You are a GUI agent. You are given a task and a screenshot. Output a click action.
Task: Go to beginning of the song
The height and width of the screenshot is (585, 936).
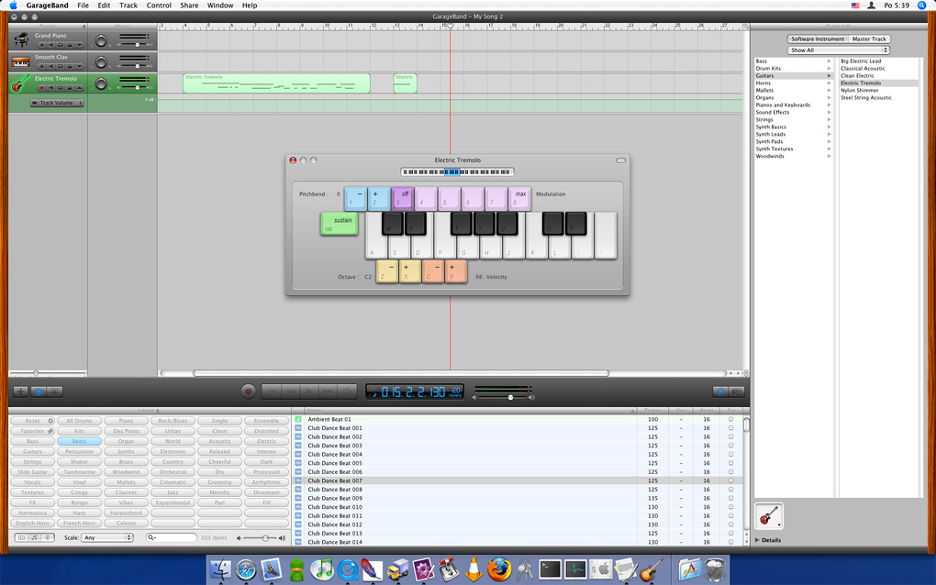272,392
